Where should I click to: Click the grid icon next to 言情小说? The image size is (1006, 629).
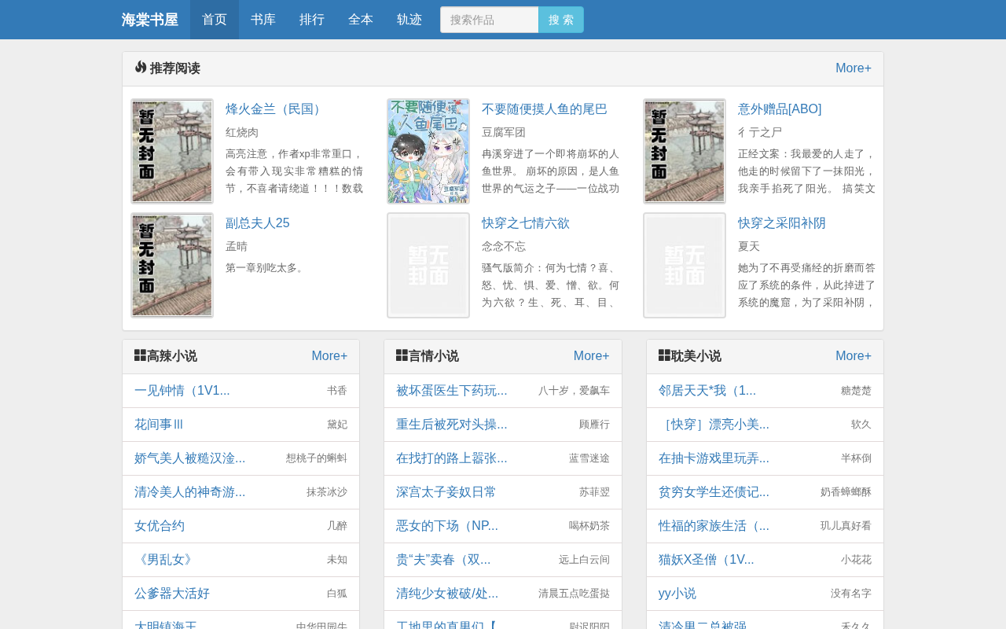coord(402,355)
